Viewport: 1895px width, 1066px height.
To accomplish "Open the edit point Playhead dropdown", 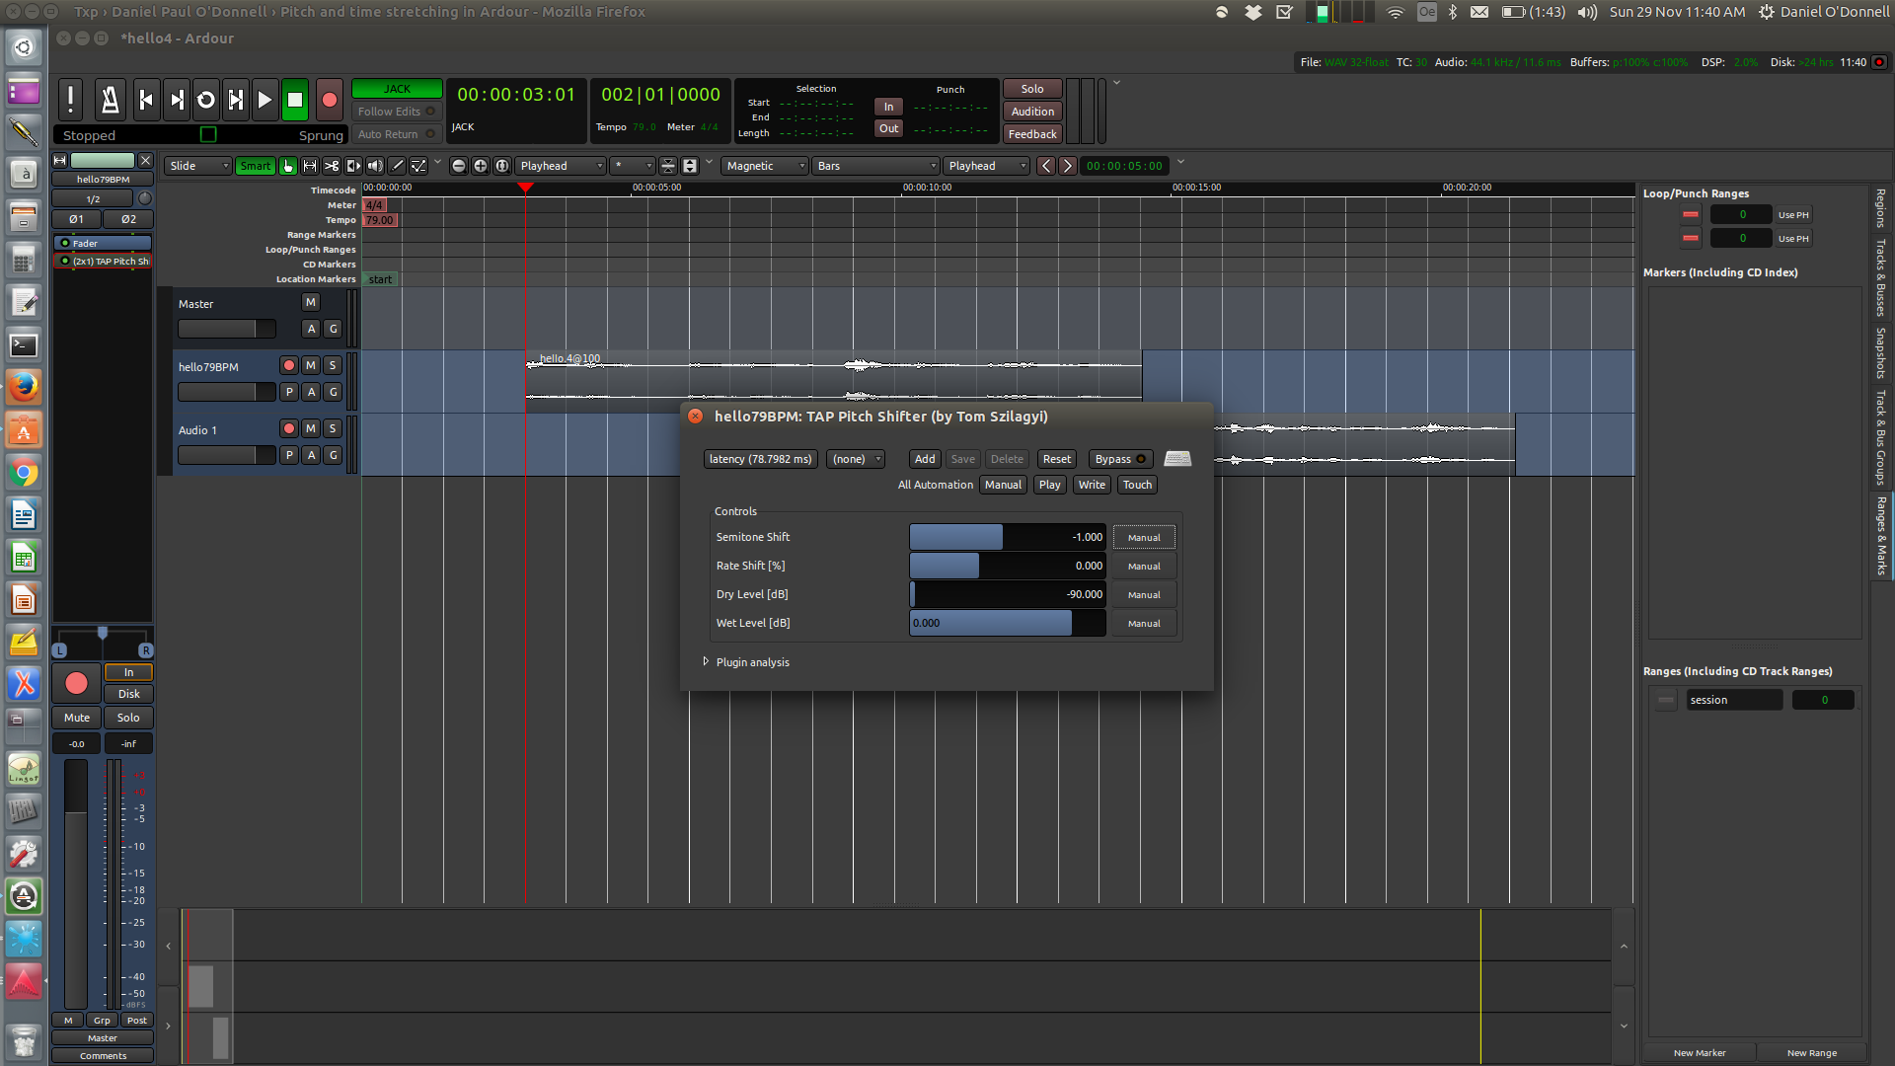I will (x=986, y=166).
